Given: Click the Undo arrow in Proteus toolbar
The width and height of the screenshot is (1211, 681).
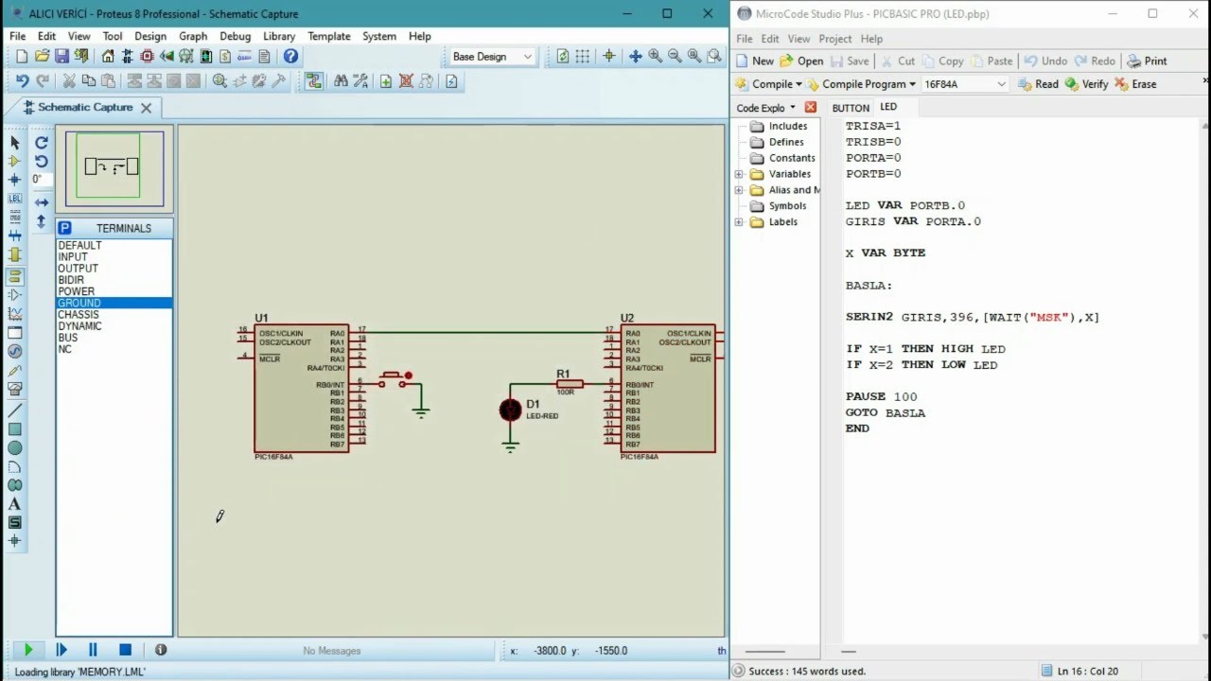Looking at the screenshot, I should pyautogui.click(x=23, y=81).
